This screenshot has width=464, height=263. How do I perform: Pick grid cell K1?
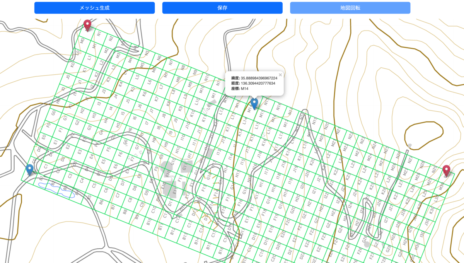[85, 69]
